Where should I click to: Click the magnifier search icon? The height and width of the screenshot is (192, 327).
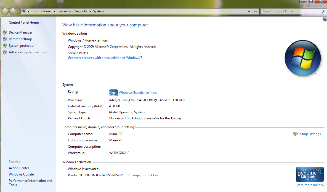[x=324, y=12]
